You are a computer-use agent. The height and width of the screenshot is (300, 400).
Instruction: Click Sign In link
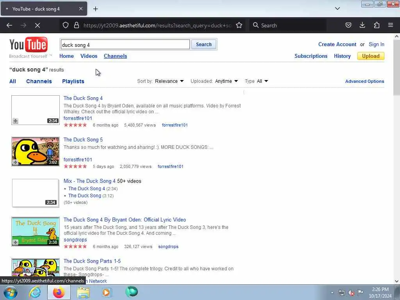[376, 45]
